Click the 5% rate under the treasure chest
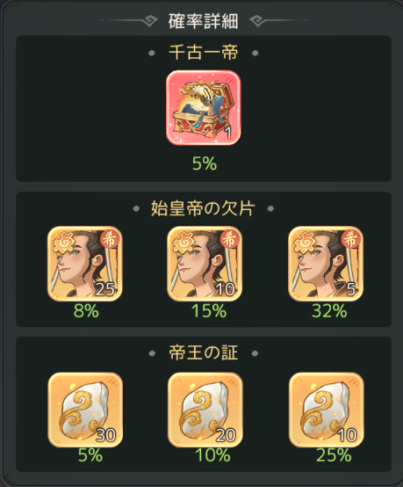This screenshot has height=487, width=403. [x=205, y=164]
